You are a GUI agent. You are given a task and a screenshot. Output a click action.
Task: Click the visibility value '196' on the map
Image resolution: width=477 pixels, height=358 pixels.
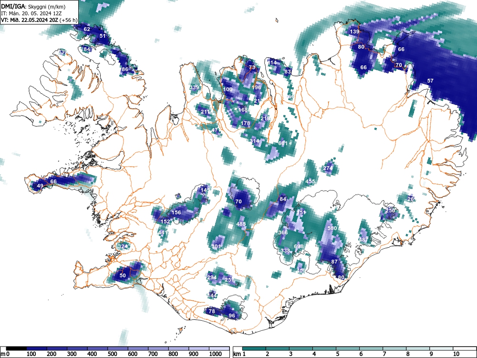pos(256,87)
